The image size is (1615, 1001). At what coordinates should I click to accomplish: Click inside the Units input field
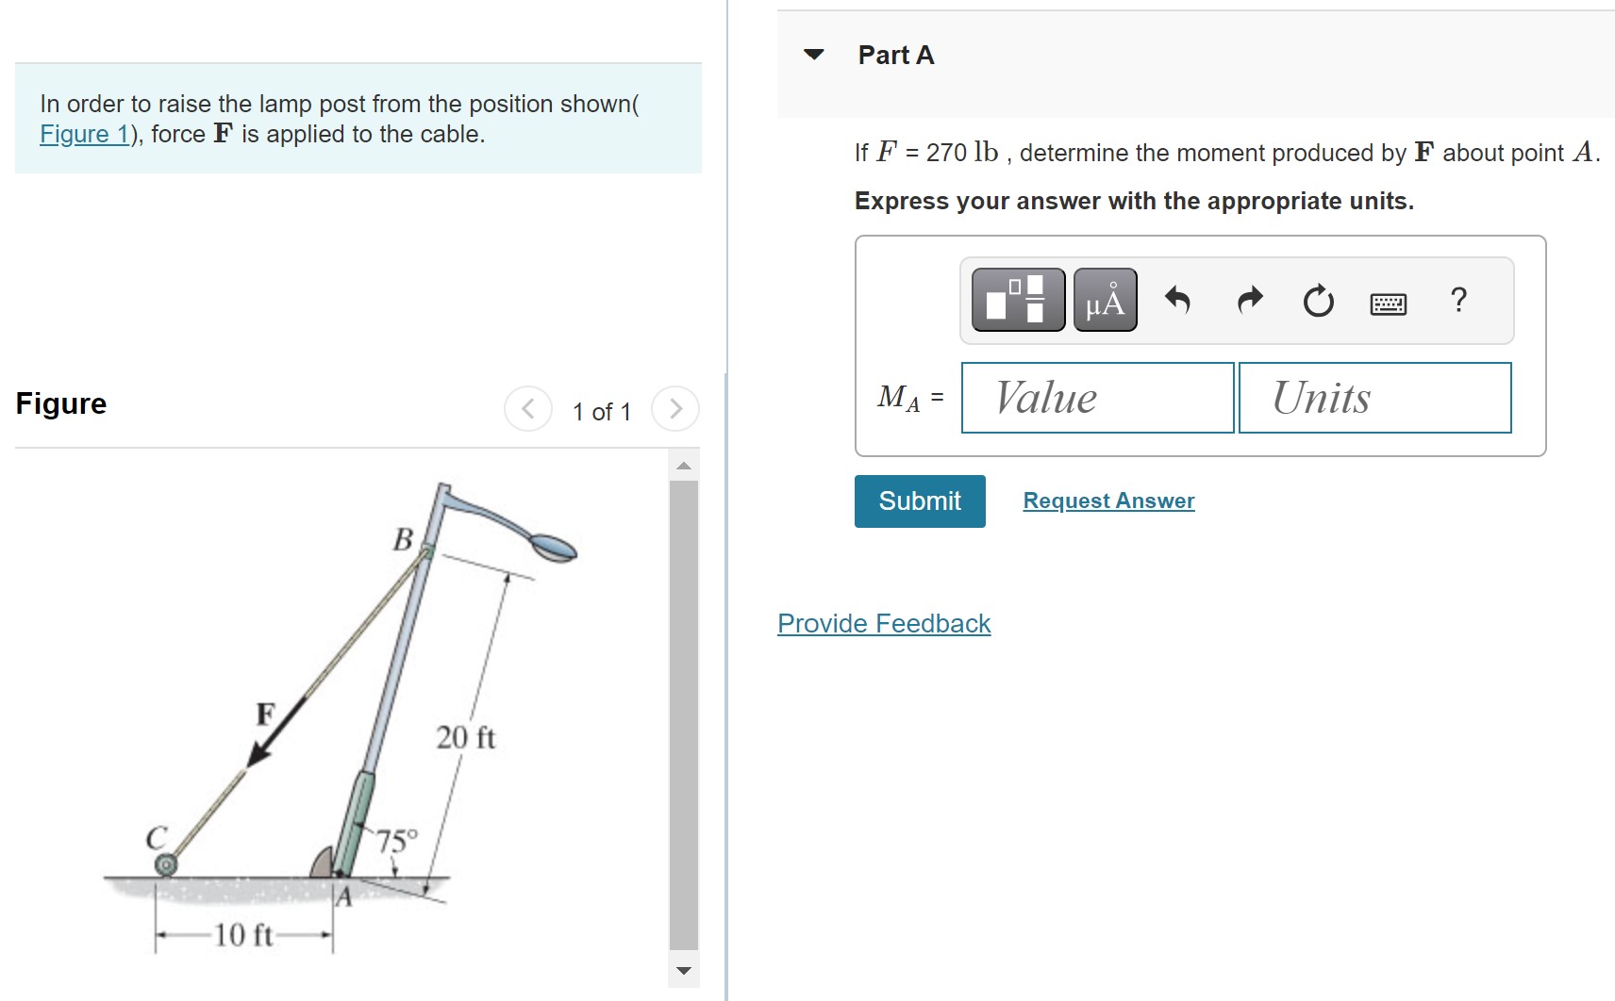tap(1374, 397)
